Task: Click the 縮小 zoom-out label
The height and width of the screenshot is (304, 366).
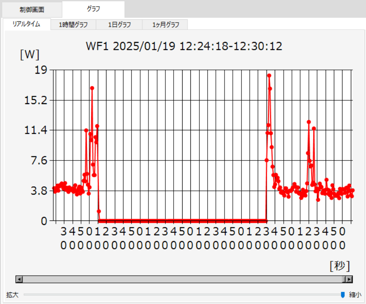Action: pyautogui.click(x=355, y=295)
